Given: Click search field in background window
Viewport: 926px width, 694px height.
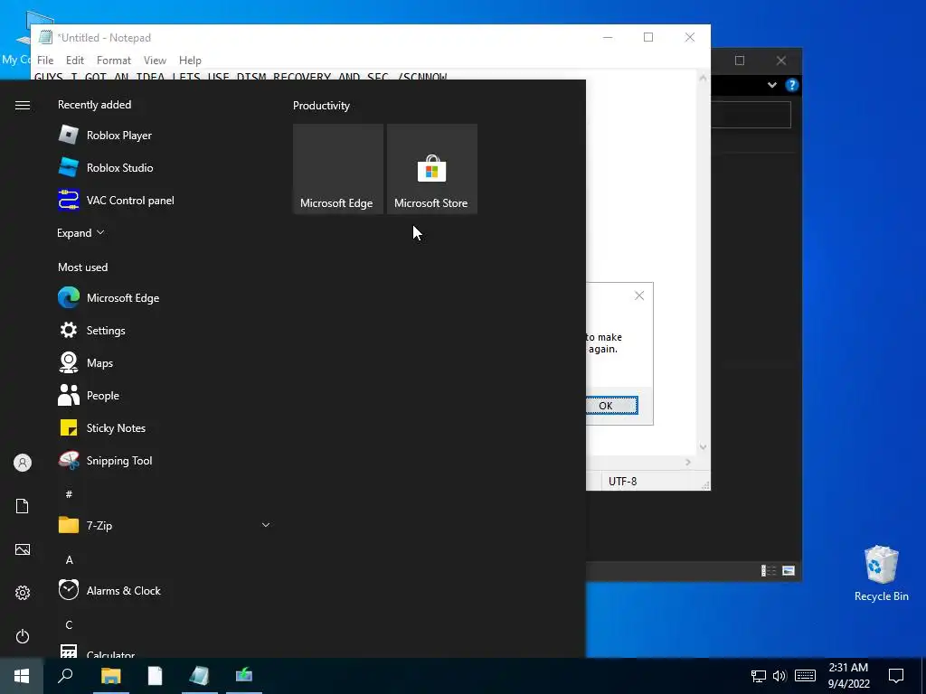Looking at the screenshot, I should pyautogui.click(x=751, y=115).
